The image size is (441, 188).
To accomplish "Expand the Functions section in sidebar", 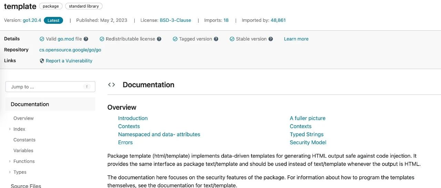I will tap(10, 161).
